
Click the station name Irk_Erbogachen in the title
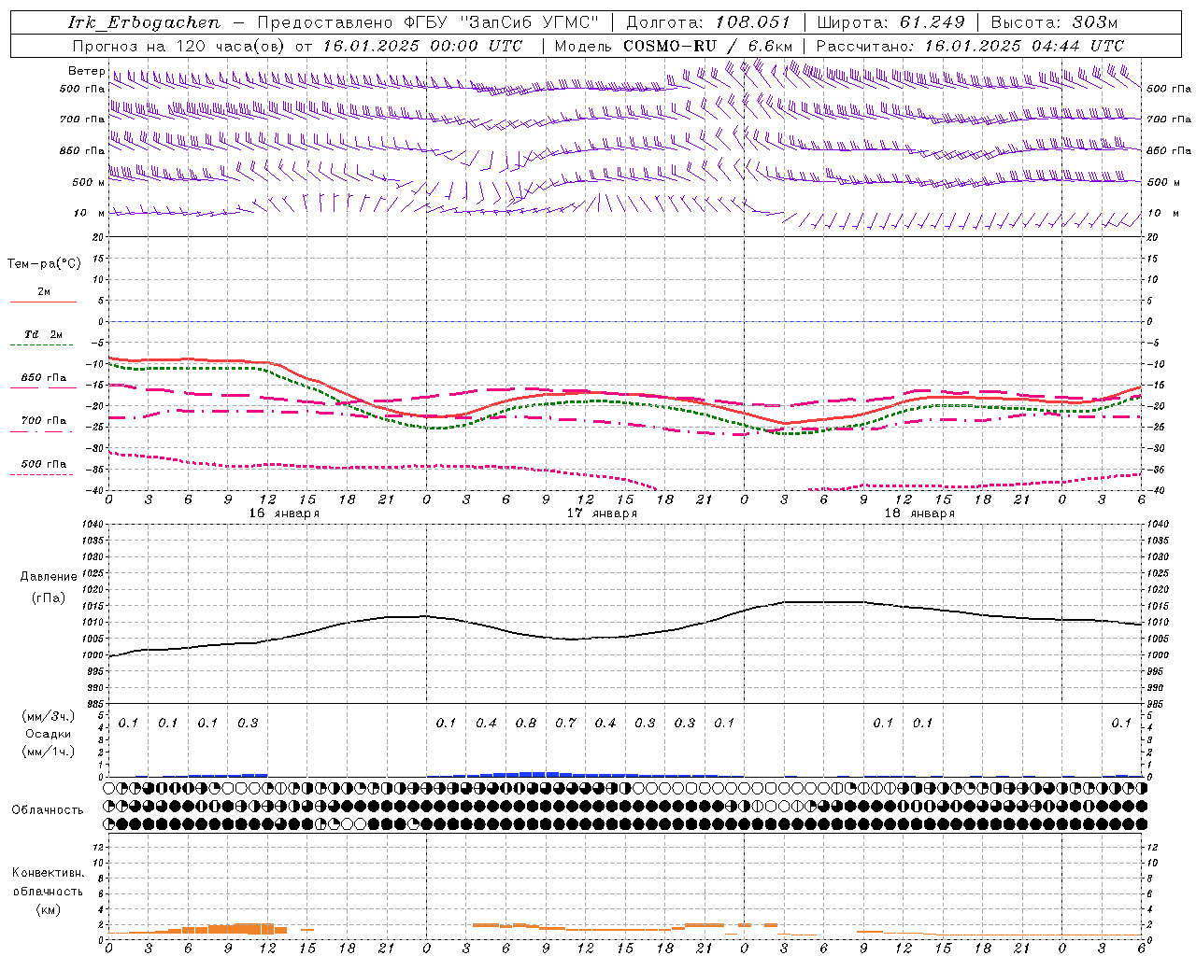coord(145,22)
